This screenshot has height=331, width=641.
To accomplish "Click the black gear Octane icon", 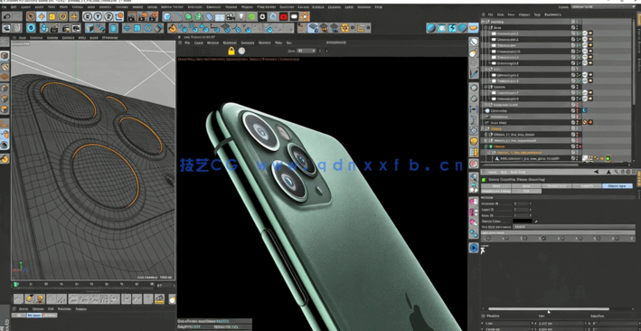I will [262, 17].
